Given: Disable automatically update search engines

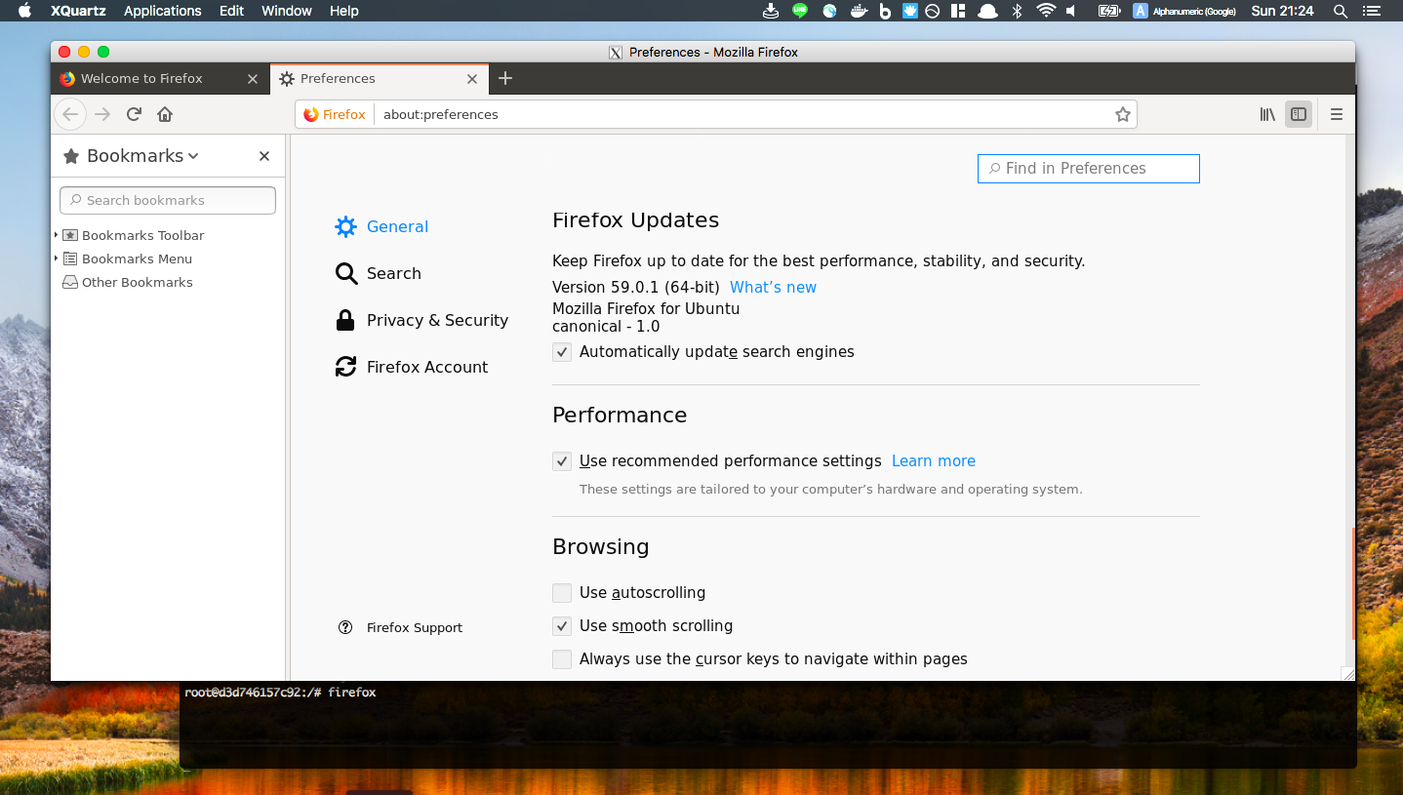Looking at the screenshot, I should pos(562,351).
